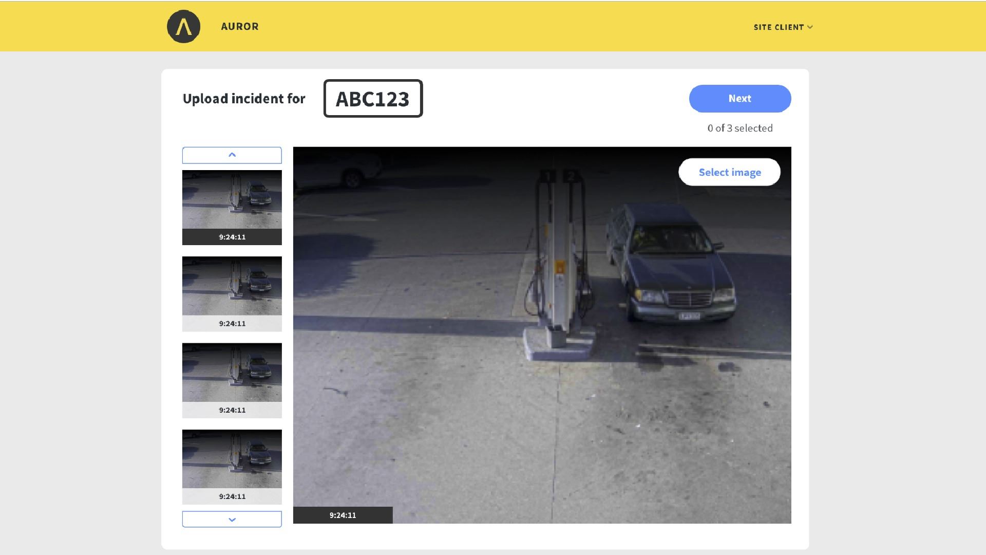986x555 pixels.
Task: Select the highlighted first 9:24:11 thumbnail
Action: [232, 208]
